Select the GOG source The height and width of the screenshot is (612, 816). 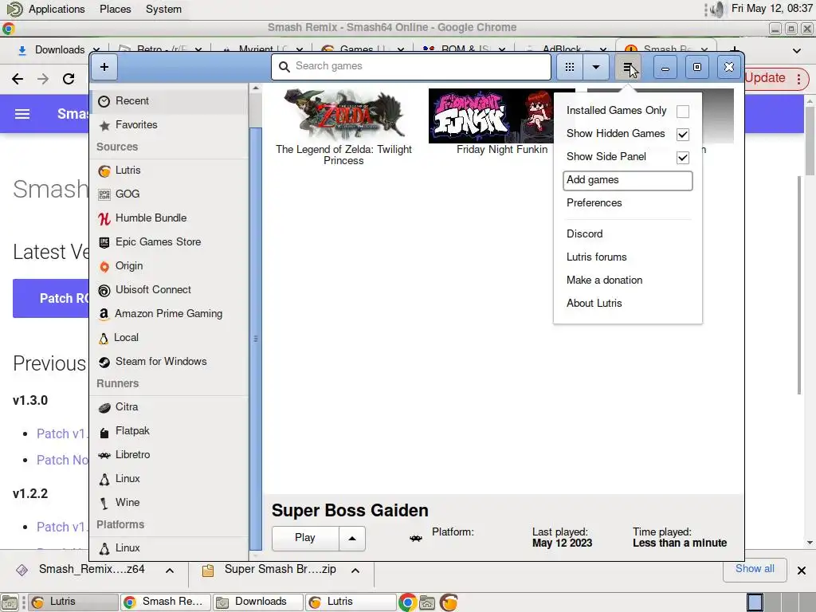pos(169,194)
